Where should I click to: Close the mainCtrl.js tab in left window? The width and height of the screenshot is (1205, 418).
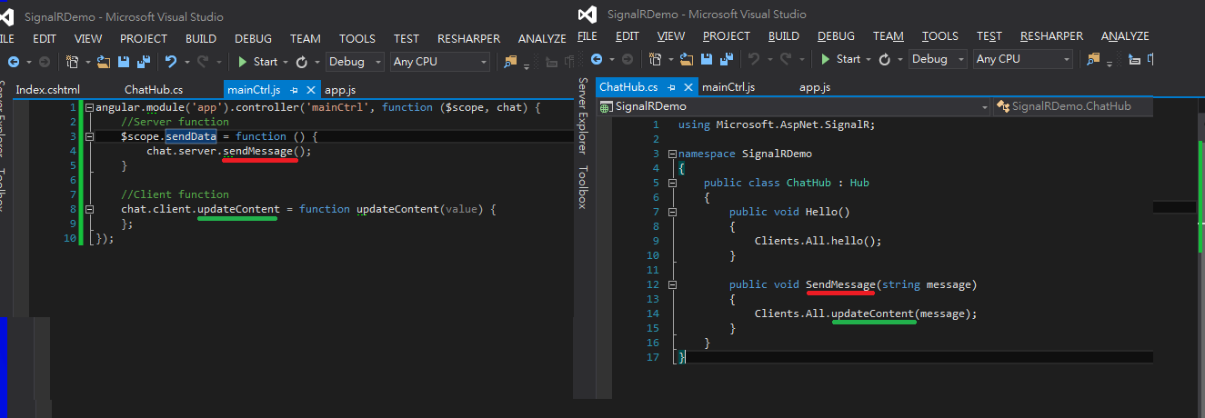coord(311,90)
